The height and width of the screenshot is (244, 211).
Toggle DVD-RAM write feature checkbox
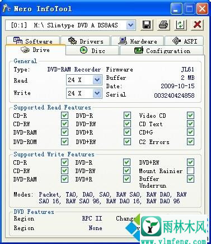click(64, 179)
